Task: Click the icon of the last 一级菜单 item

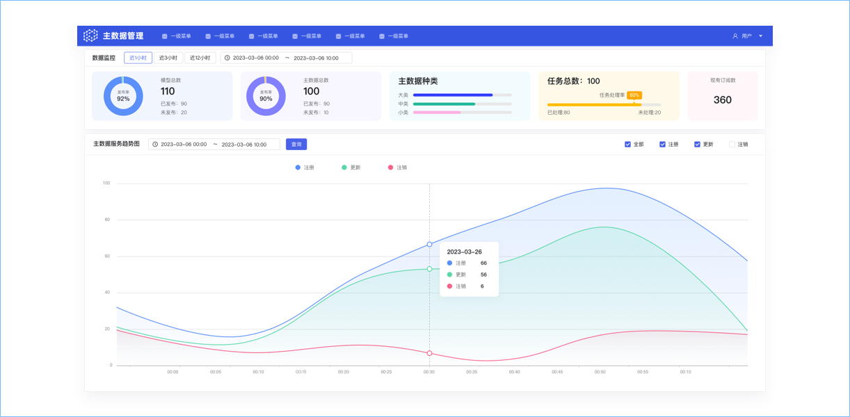Action: click(x=382, y=36)
